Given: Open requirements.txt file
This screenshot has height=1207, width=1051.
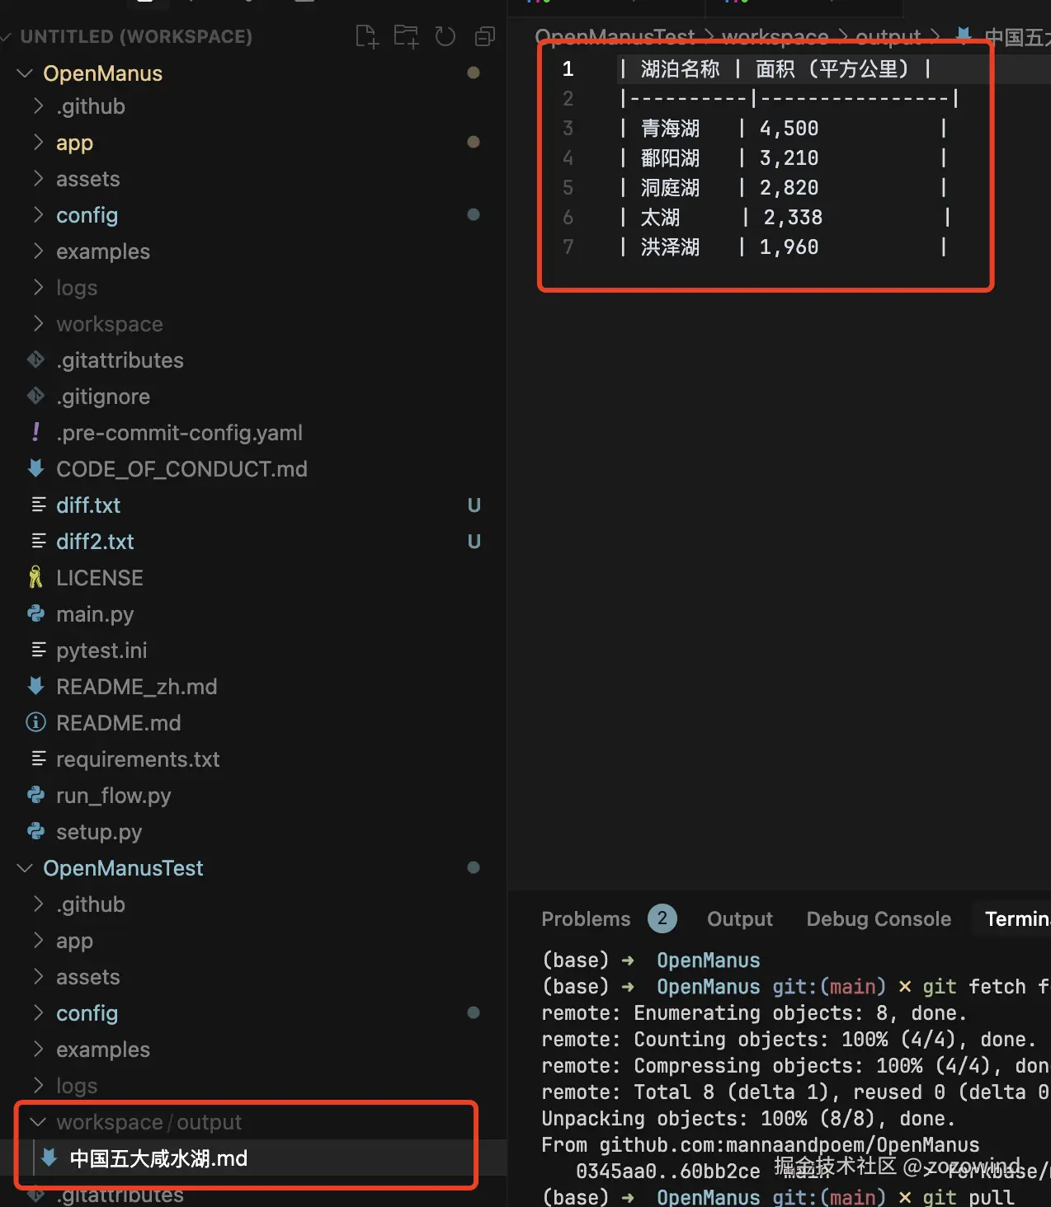Looking at the screenshot, I should coord(138,758).
